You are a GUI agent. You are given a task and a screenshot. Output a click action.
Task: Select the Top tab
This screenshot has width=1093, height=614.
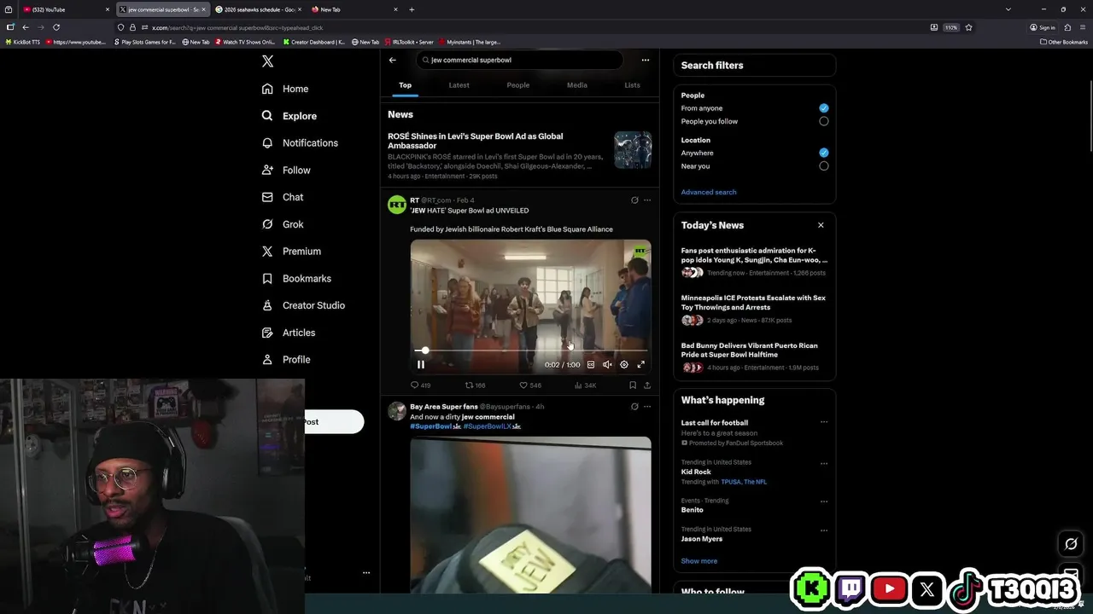click(405, 85)
